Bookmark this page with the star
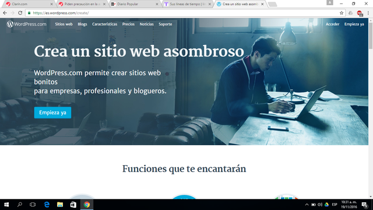Viewport: 373px width, 210px height. click(x=342, y=13)
